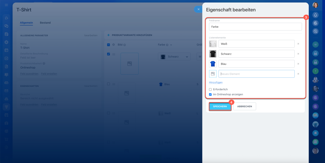Image resolution: width=325 pixels, height=163 pixels.
Task: Toggle select-all checkbox in variants header
Action: [108, 45]
